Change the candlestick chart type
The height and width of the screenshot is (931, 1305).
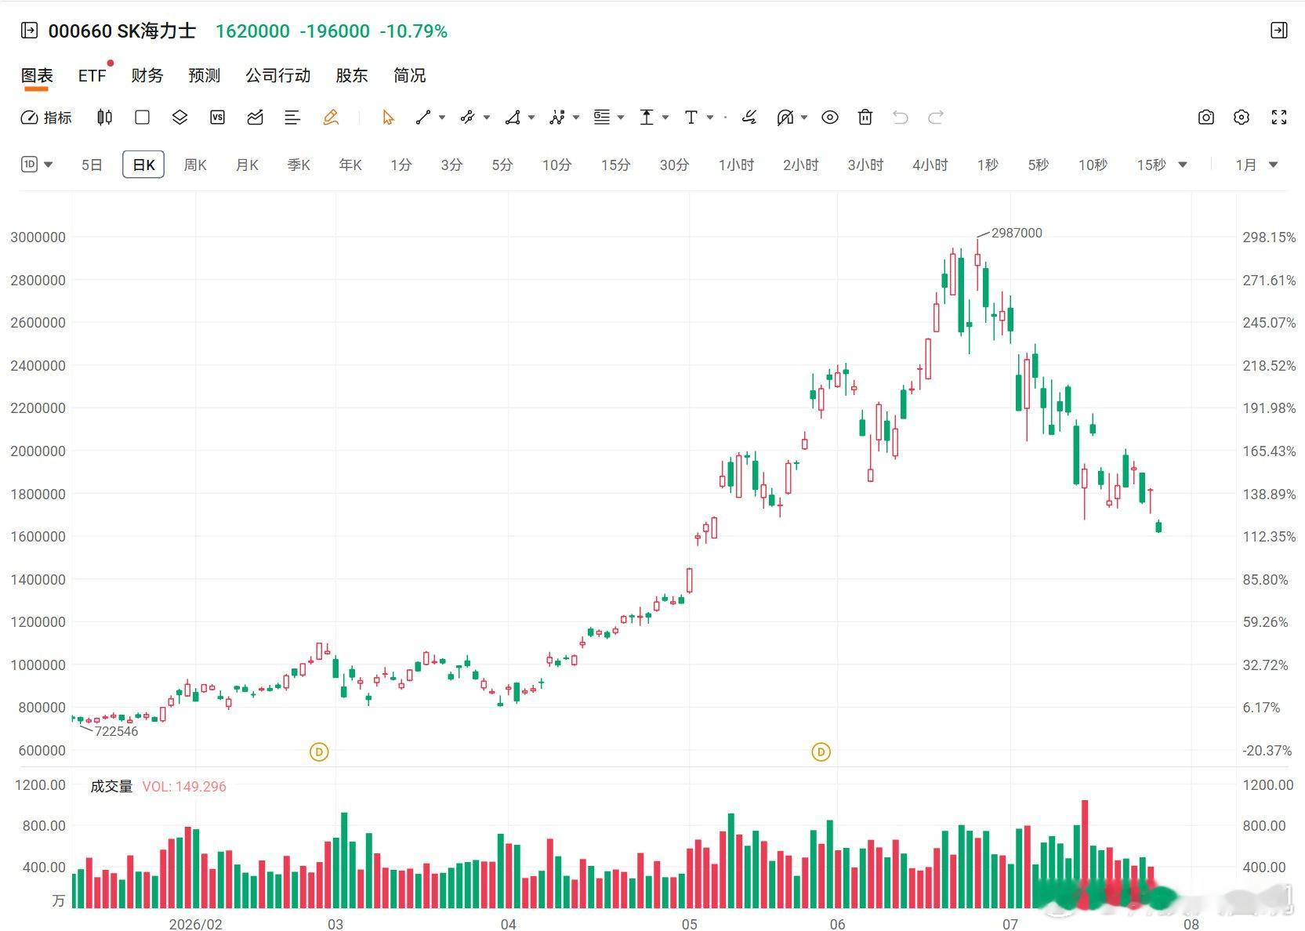coord(104,118)
